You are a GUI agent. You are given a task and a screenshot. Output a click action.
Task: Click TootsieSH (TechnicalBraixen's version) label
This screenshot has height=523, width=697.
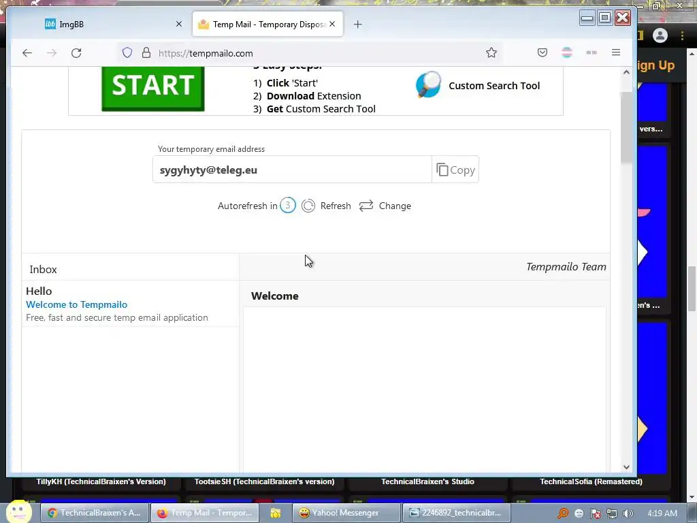tap(265, 481)
